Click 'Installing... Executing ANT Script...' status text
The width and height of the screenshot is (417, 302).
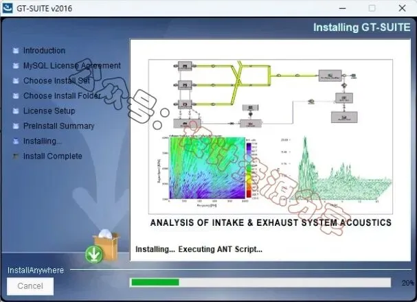(x=199, y=249)
